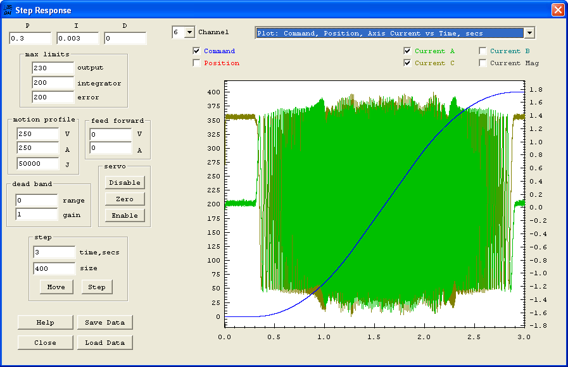
Task: Open the Channel number dropdown
Action: [189, 32]
